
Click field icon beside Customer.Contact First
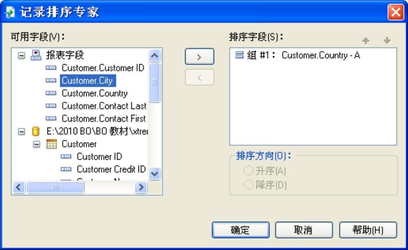(51, 119)
